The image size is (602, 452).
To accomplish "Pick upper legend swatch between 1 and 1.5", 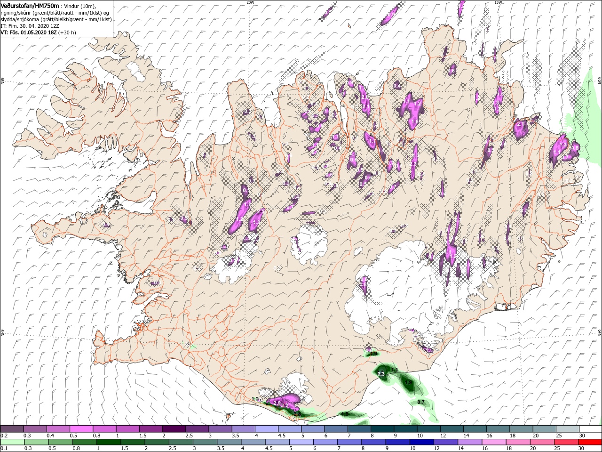I will [x=127, y=429].
